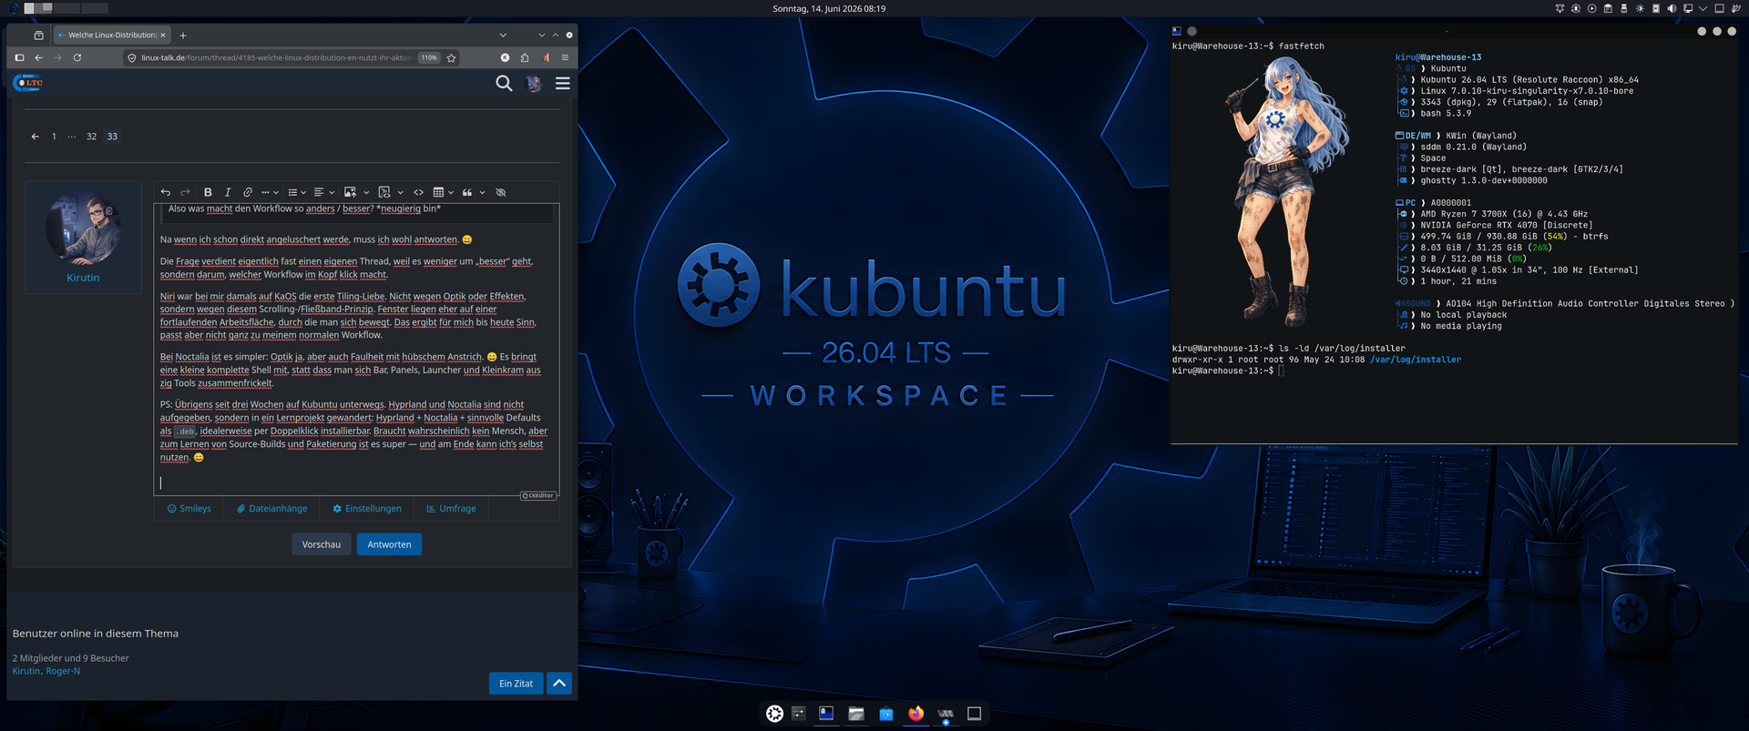Open the Firefox extensions puzzle icon
1749x731 pixels.
pyautogui.click(x=525, y=57)
